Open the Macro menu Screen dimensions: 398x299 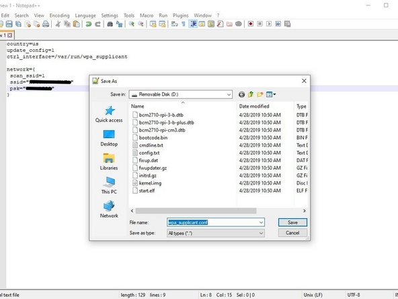pos(147,15)
